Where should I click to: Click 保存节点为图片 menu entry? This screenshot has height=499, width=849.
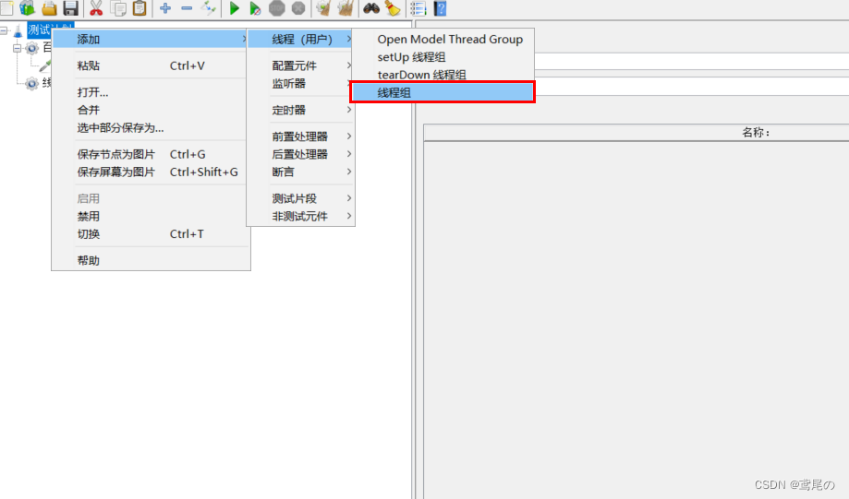coord(151,154)
